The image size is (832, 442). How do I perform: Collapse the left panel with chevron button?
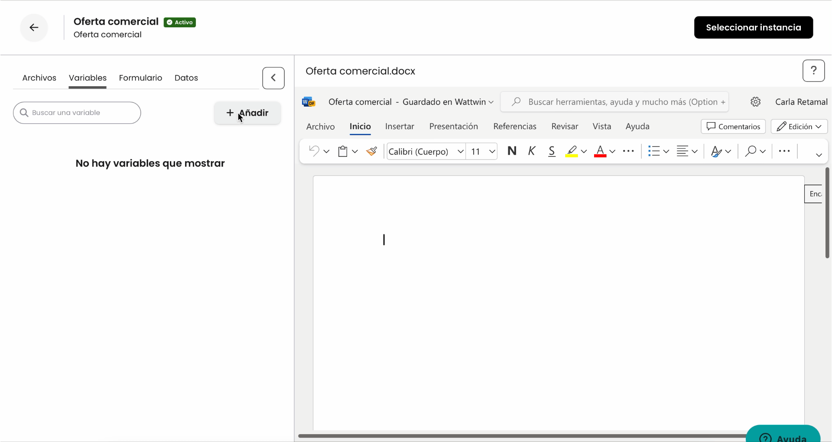[273, 78]
